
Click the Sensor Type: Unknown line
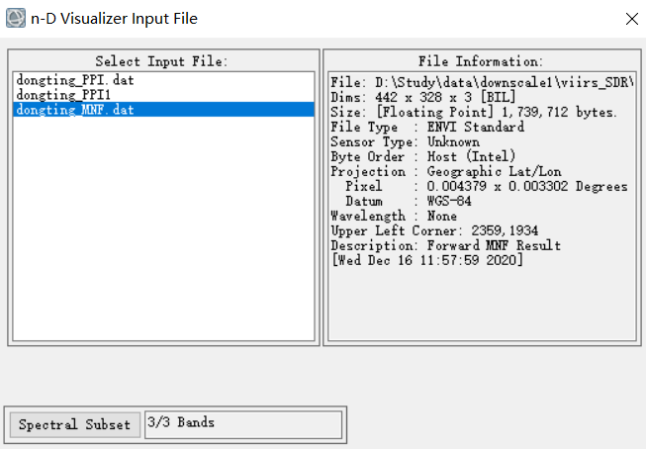point(405,141)
